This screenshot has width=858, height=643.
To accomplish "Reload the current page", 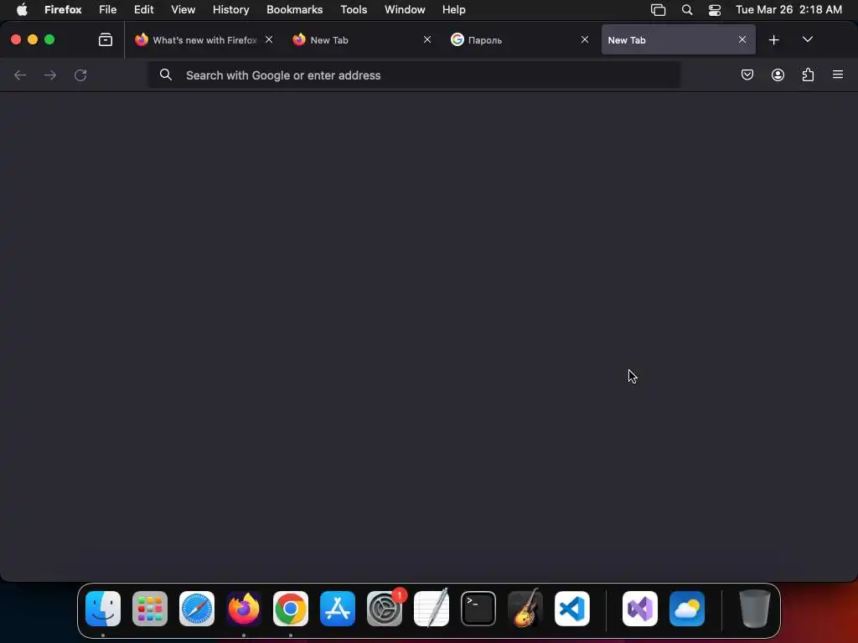I will (x=80, y=75).
